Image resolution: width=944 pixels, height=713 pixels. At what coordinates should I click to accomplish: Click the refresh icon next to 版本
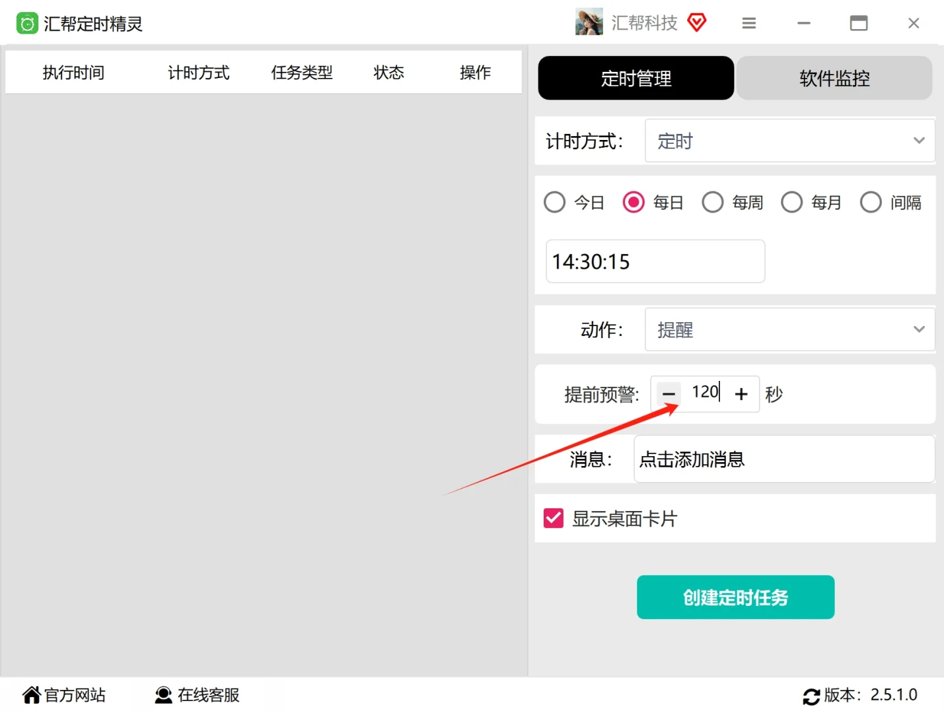pyautogui.click(x=812, y=696)
